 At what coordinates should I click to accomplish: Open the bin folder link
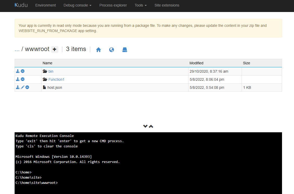[x=51, y=71]
